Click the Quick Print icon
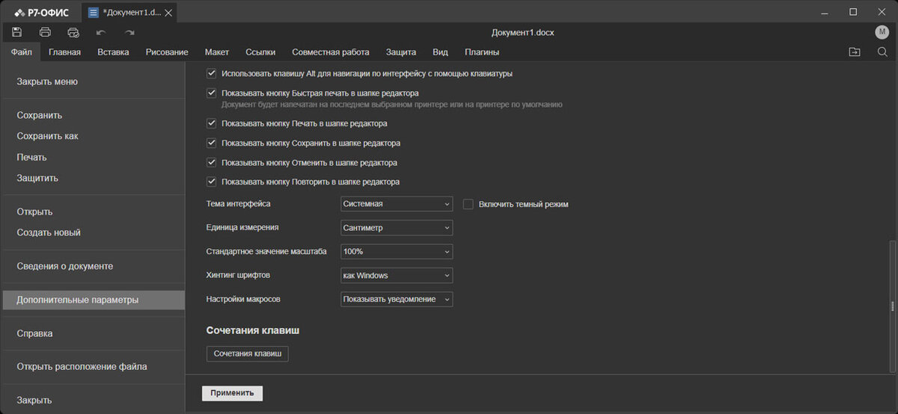Image resolution: width=898 pixels, height=414 pixels. pyautogui.click(x=73, y=32)
